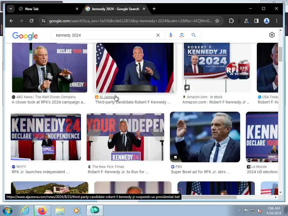
Task: Click the image badge icon on PBS photo
Action: click(x=175, y=157)
